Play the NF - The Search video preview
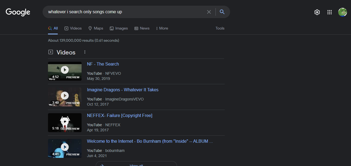Image resolution: width=351 pixels, height=166 pixels. pyautogui.click(x=65, y=70)
